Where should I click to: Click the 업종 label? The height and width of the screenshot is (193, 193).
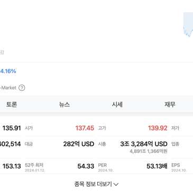click(x=176, y=144)
